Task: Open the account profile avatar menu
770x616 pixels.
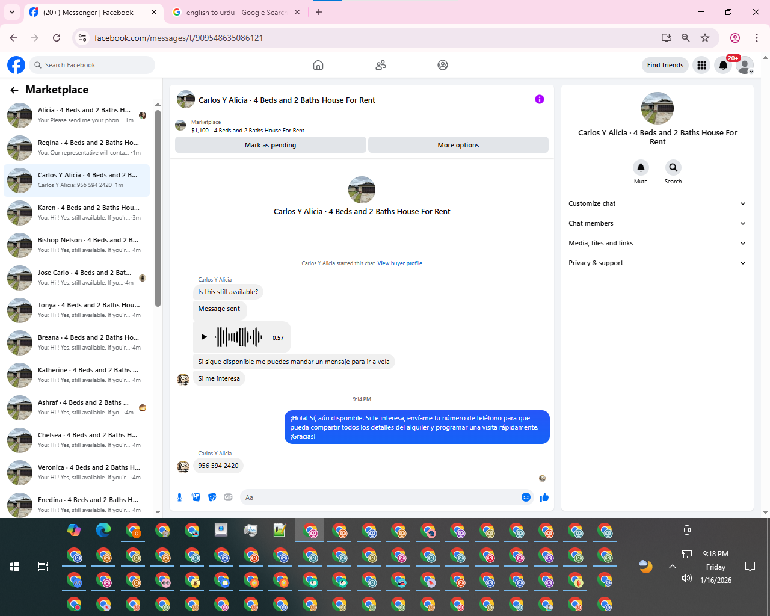Action: coord(745,65)
